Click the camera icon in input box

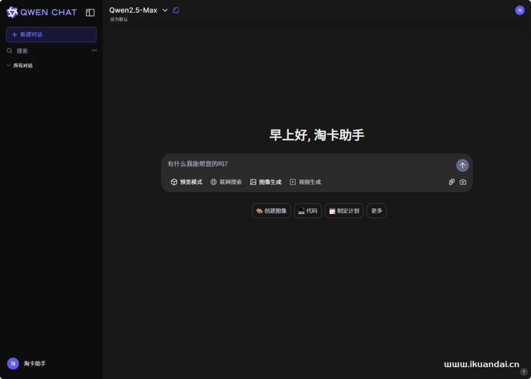pyautogui.click(x=463, y=182)
